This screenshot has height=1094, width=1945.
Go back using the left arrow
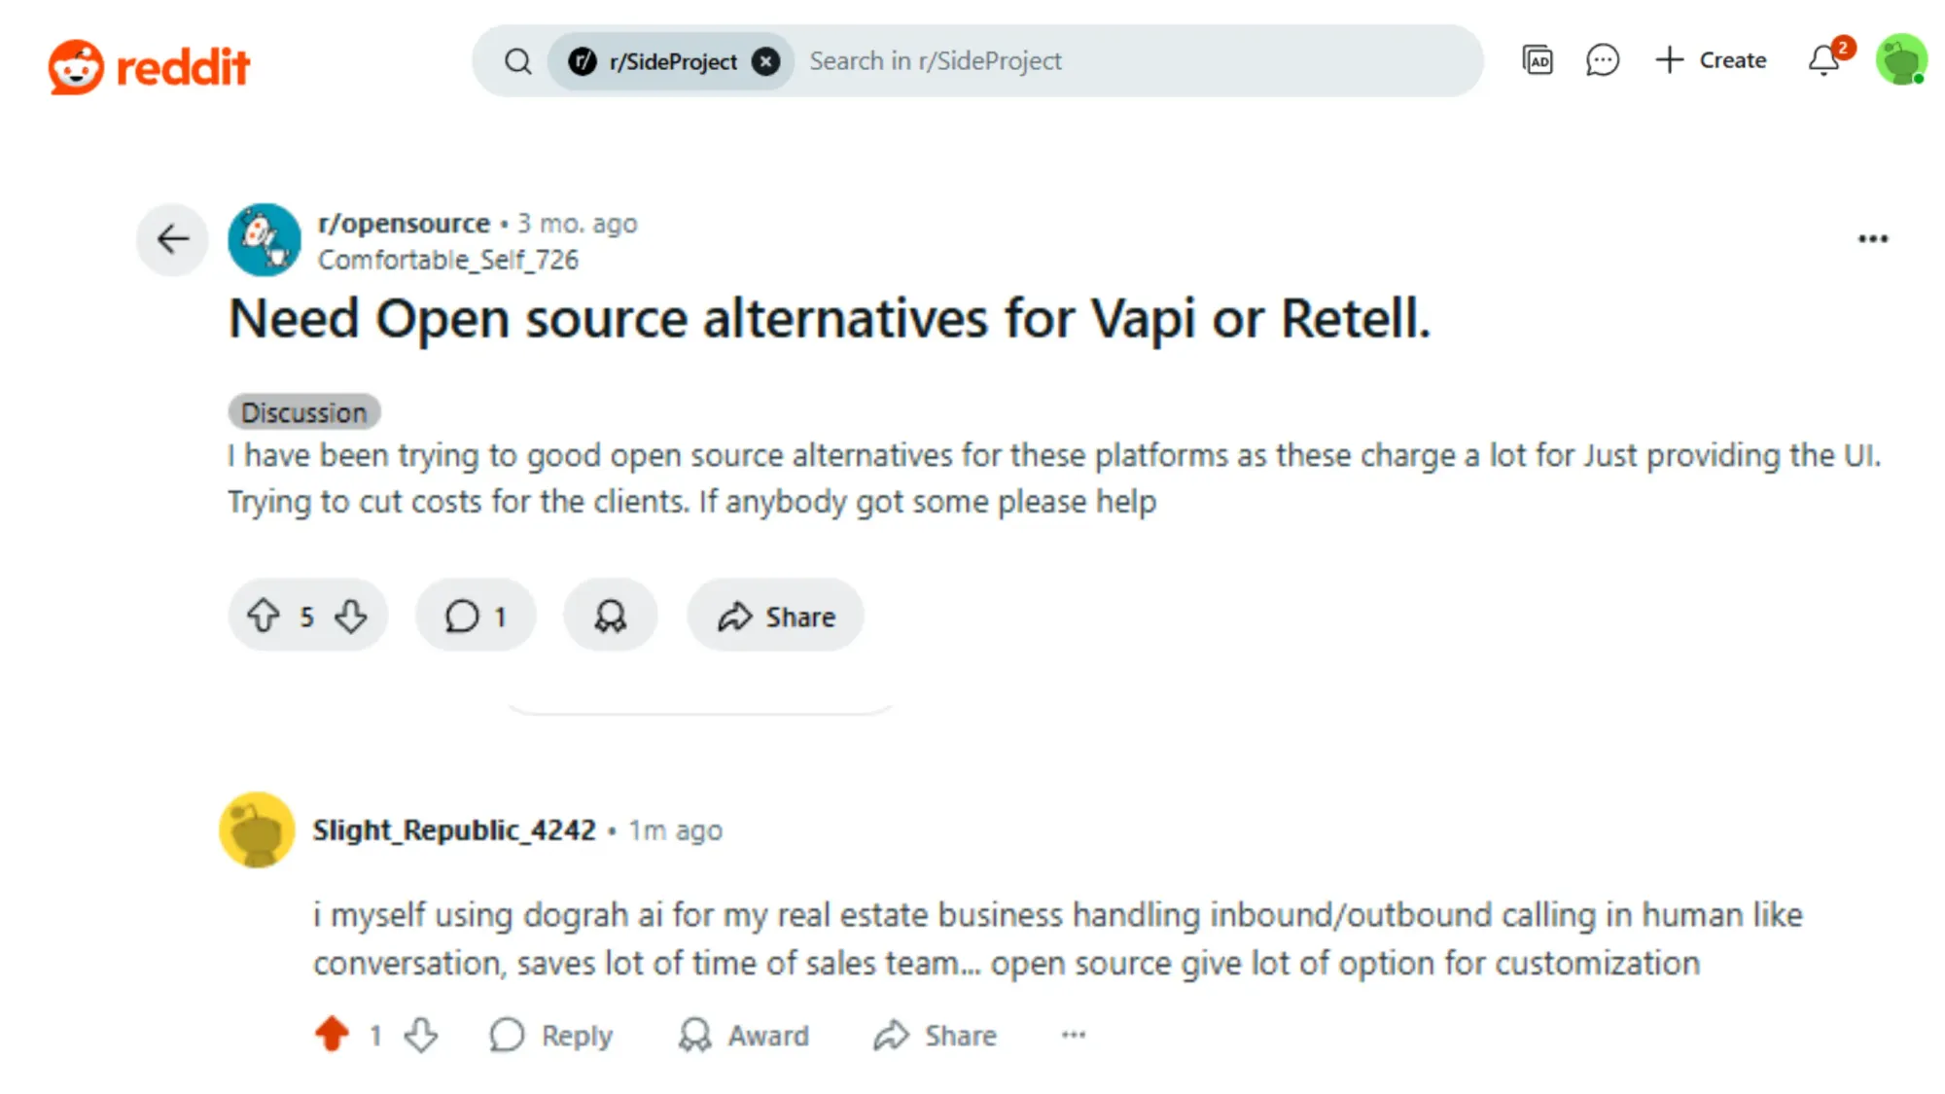171,239
